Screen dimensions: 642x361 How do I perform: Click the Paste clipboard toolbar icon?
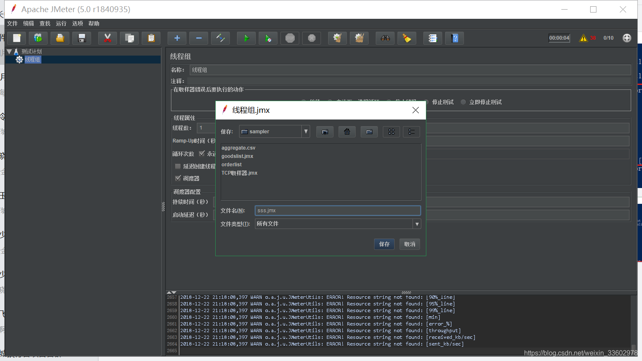[x=151, y=38]
